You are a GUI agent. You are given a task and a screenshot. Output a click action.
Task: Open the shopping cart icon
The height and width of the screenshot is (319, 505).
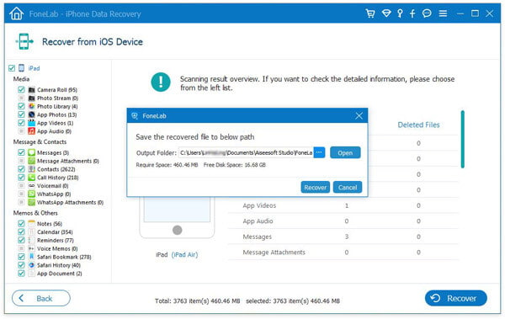[370, 13]
